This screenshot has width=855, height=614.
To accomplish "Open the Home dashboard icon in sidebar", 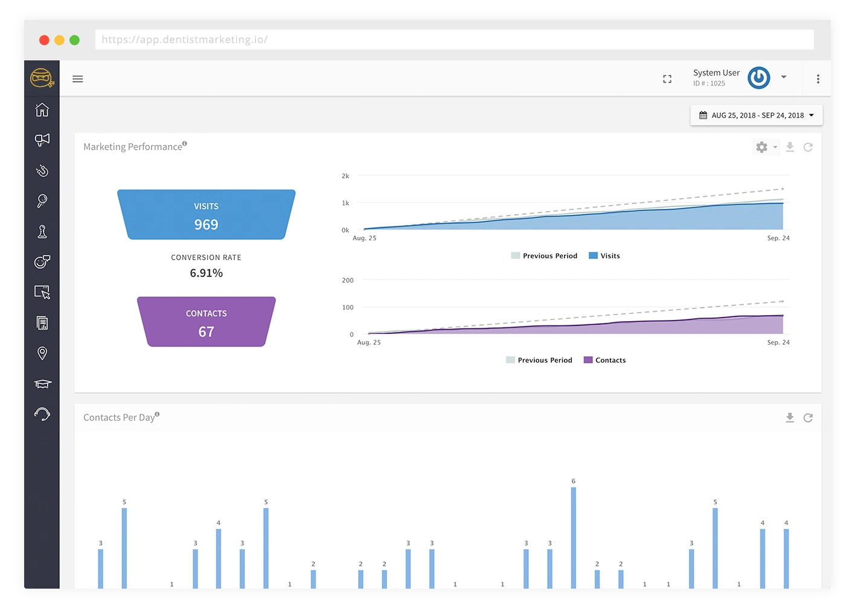I will tap(42, 110).
